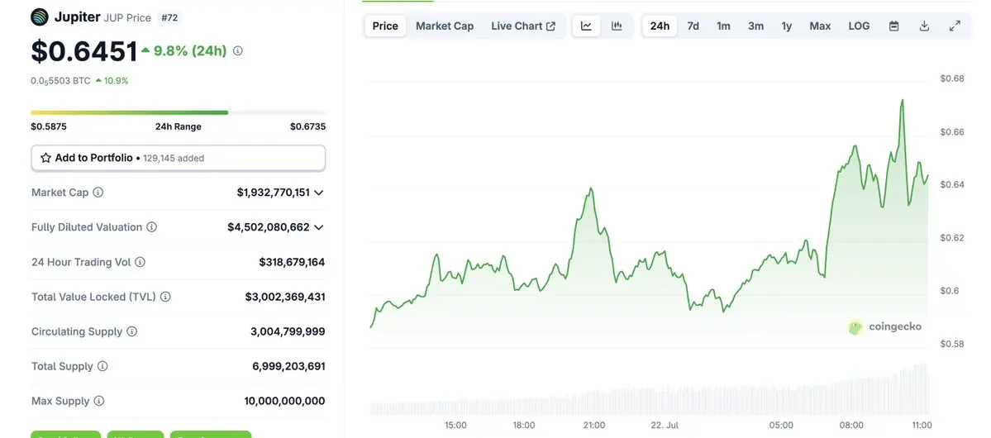The height and width of the screenshot is (438, 991).
Task: Click the star icon in Add to Portfolio
Action: (45, 158)
